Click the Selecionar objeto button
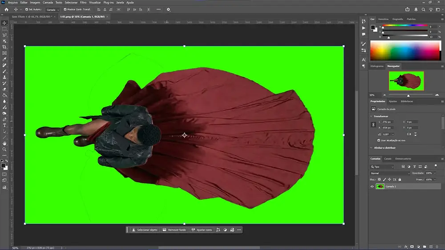This screenshot has width=445, height=250. pyautogui.click(x=144, y=230)
